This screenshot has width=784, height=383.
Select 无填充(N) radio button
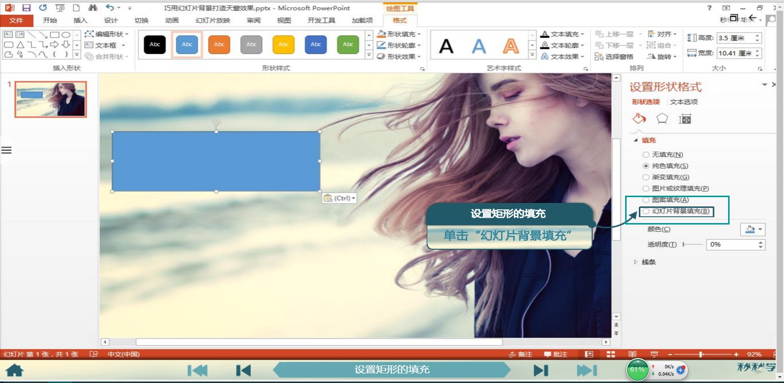[x=646, y=155]
